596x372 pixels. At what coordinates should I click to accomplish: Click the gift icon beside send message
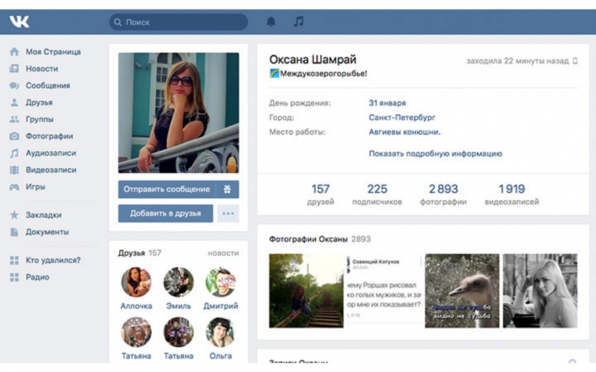[x=227, y=189]
